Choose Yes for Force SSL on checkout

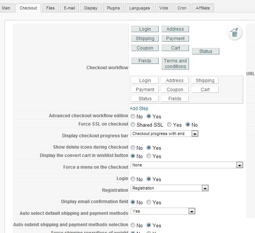pyautogui.click(x=169, y=125)
